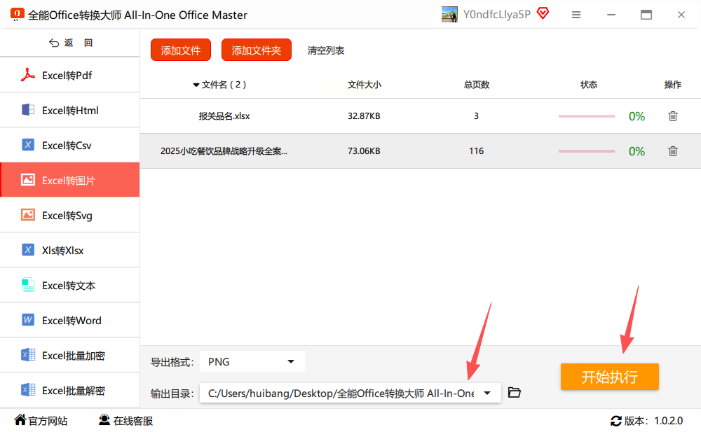
Task: Go back with 返回 text
Action: click(79, 43)
